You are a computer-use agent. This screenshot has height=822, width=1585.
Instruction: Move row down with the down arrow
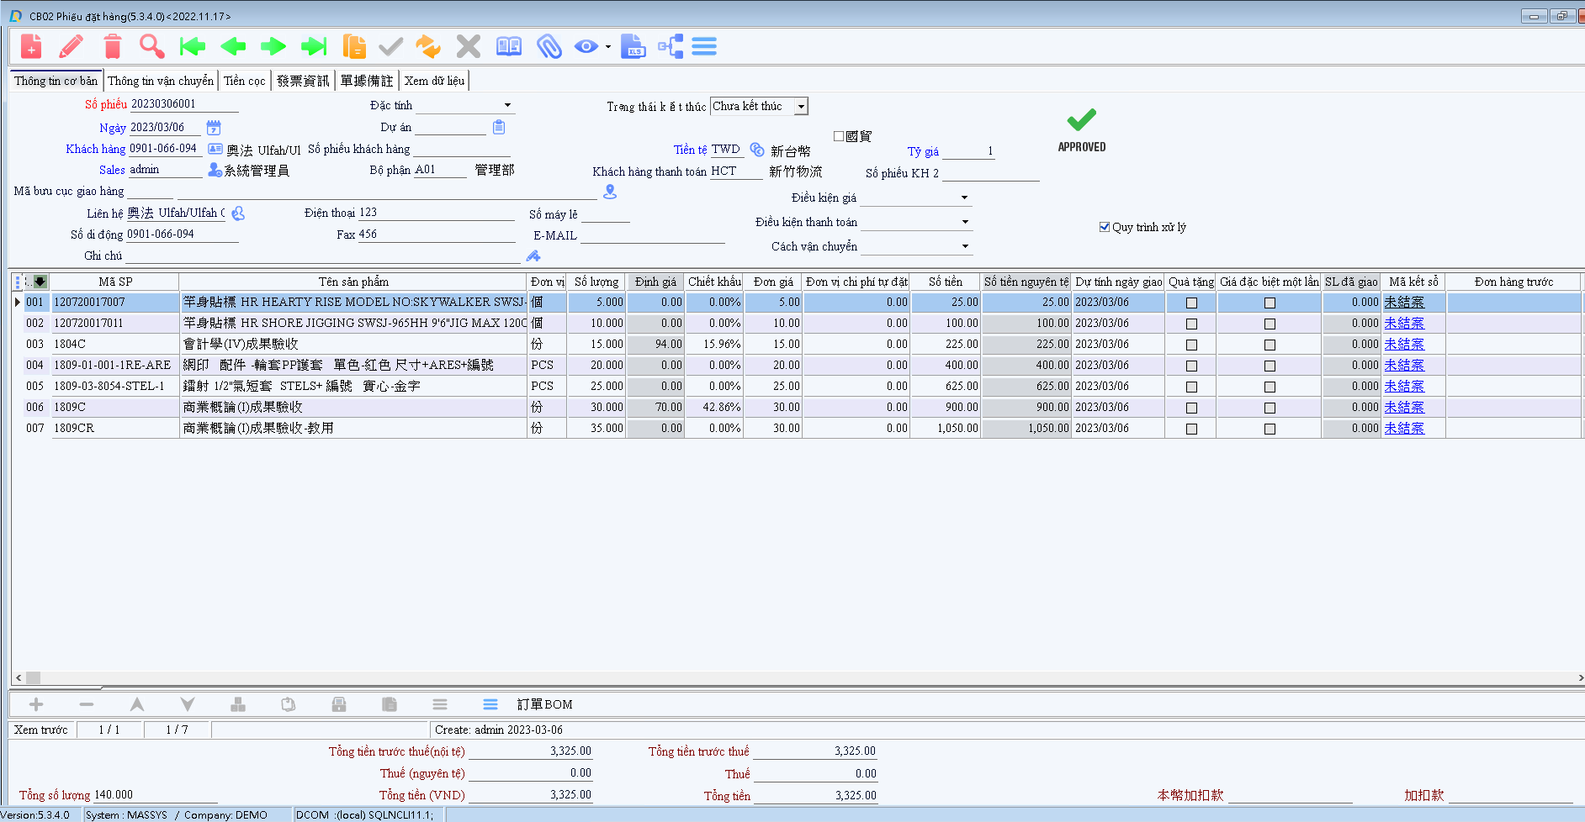(188, 704)
